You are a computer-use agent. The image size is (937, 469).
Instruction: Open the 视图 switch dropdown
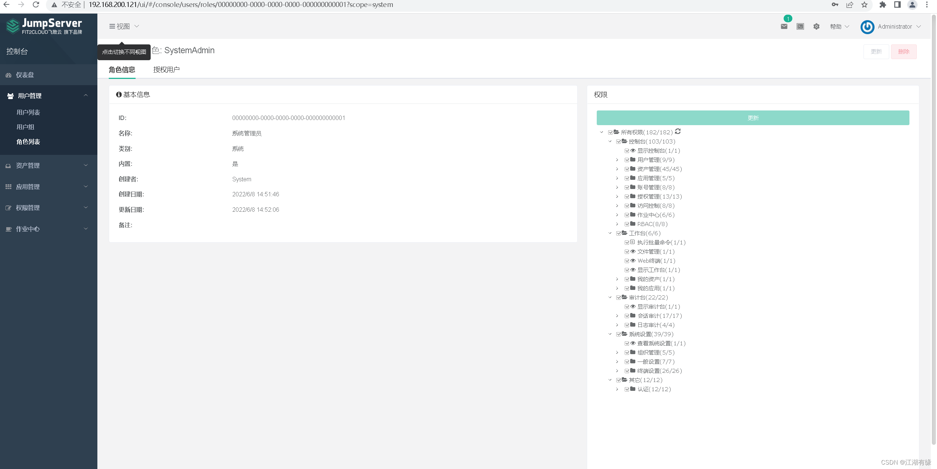(124, 26)
